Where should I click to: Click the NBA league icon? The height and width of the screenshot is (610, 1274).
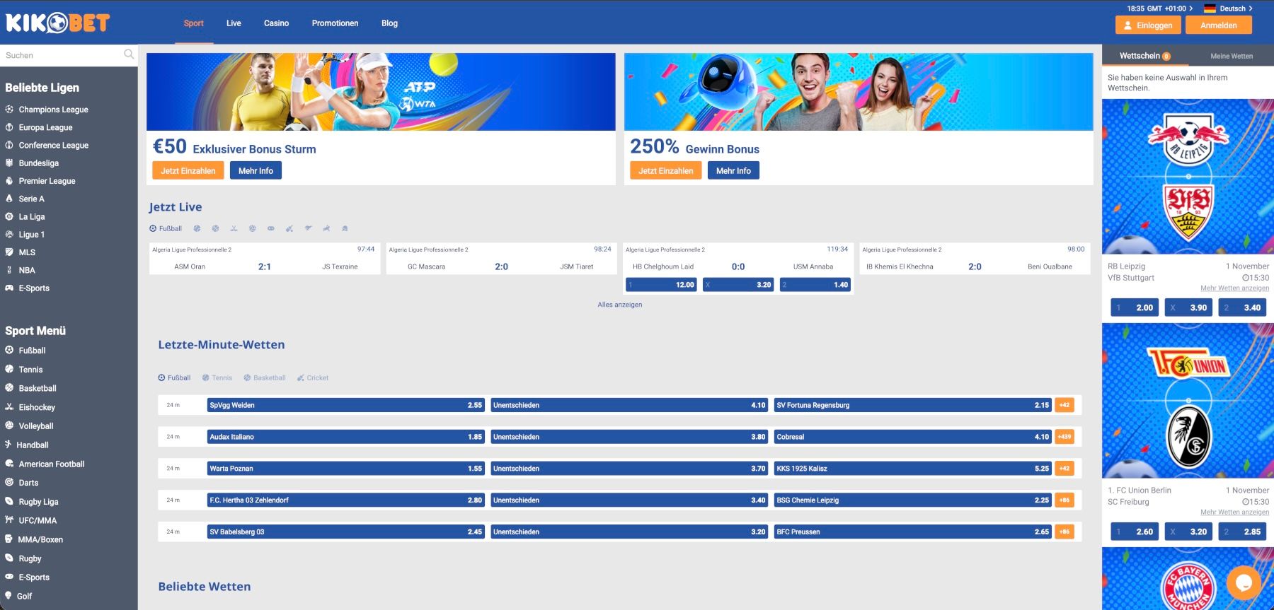point(9,270)
